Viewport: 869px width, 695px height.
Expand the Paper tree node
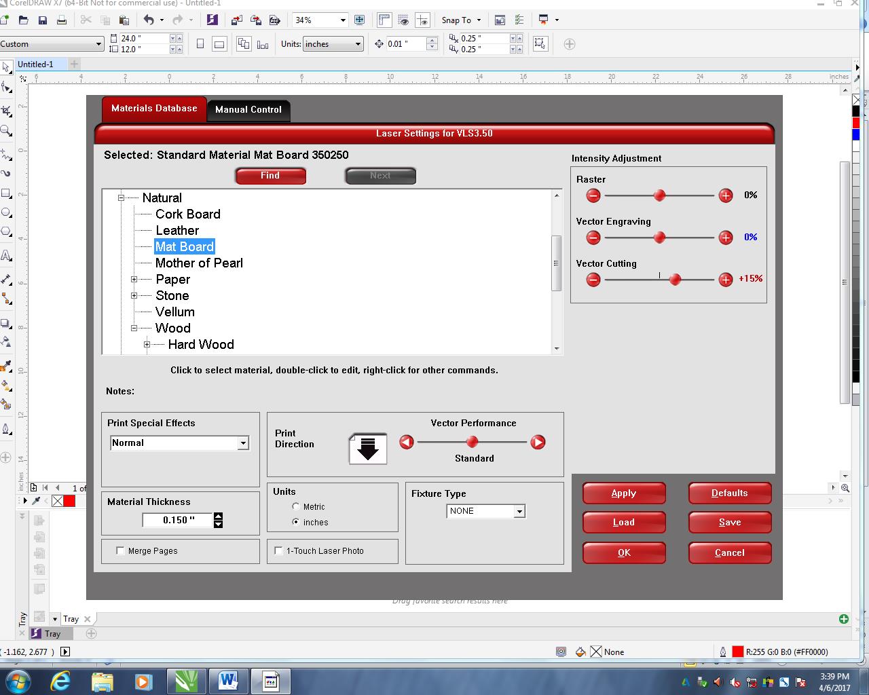[x=134, y=280]
